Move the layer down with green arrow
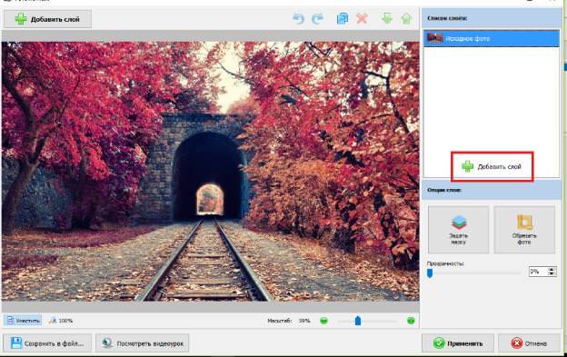The width and height of the screenshot is (567, 357). [387, 18]
